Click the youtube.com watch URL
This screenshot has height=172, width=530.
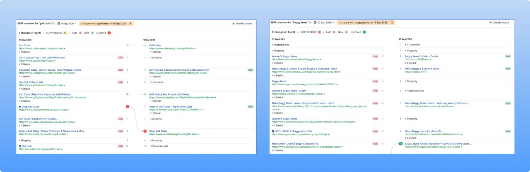[x=300, y=134]
